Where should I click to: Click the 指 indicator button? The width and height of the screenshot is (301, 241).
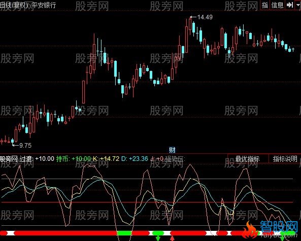point(265,5)
